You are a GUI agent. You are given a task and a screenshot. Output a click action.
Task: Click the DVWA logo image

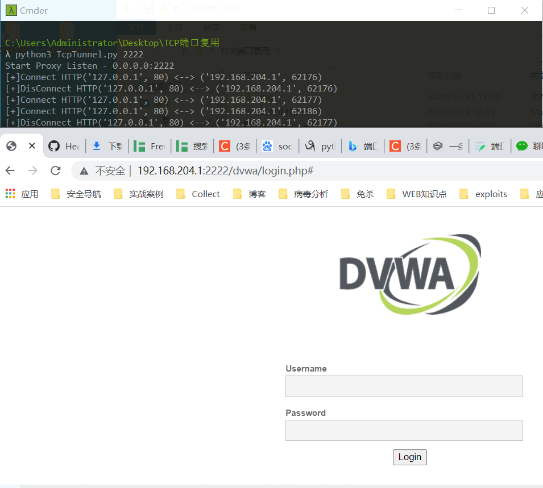click(x=411, y=274)
